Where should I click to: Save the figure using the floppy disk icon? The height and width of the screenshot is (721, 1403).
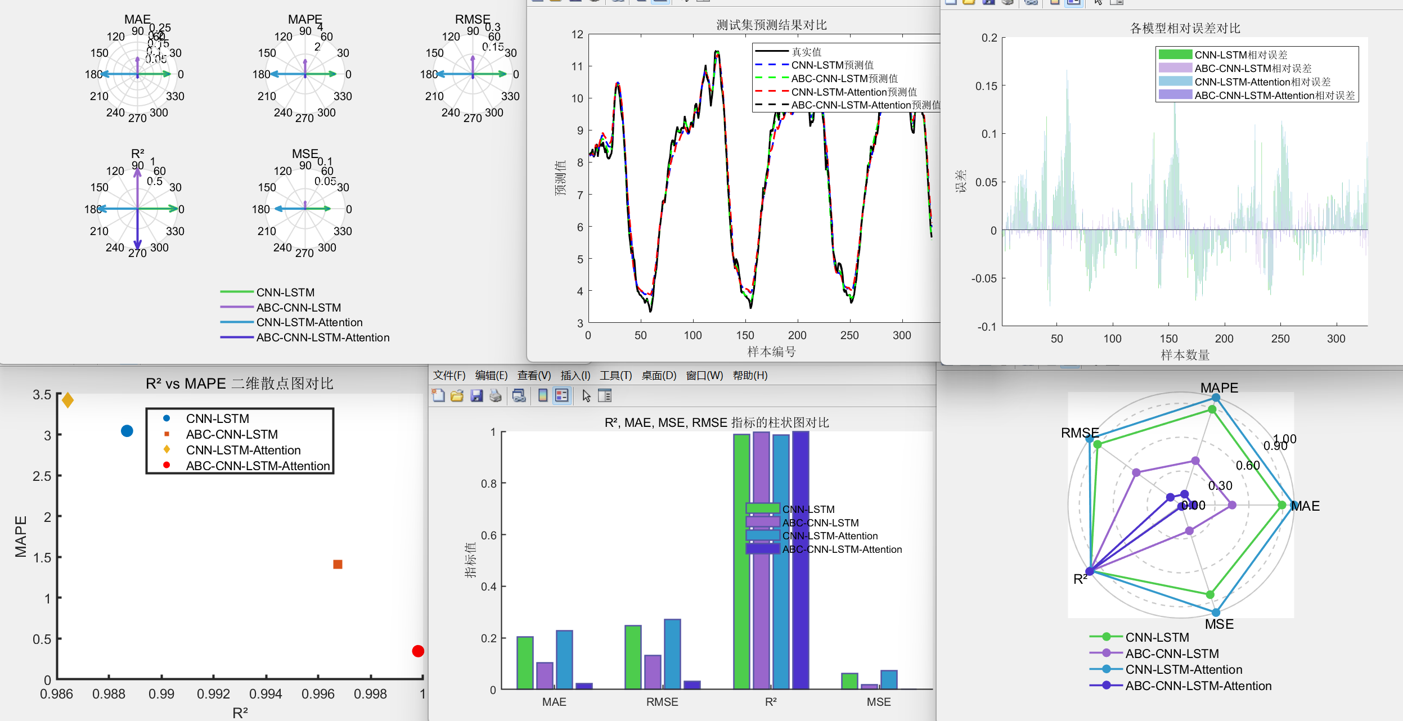(476, 396)
